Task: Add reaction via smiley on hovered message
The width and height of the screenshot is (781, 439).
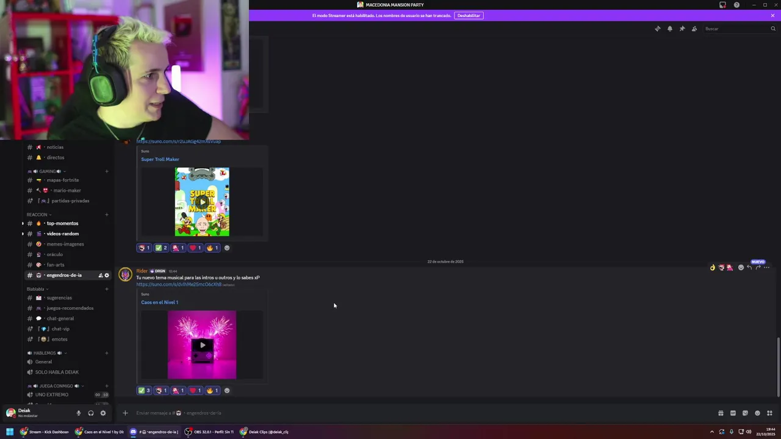Action: pyautogui.click(x=741, y=267)
